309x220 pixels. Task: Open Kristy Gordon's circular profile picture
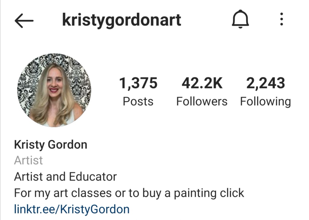54,90
